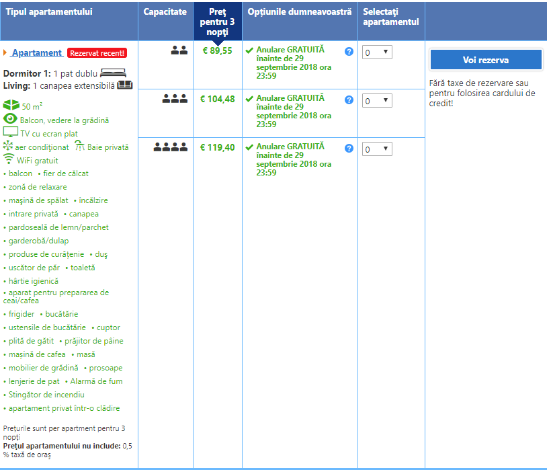Click the two-person capacity icon
Screen dimensions: 551x470
point(179,50)
